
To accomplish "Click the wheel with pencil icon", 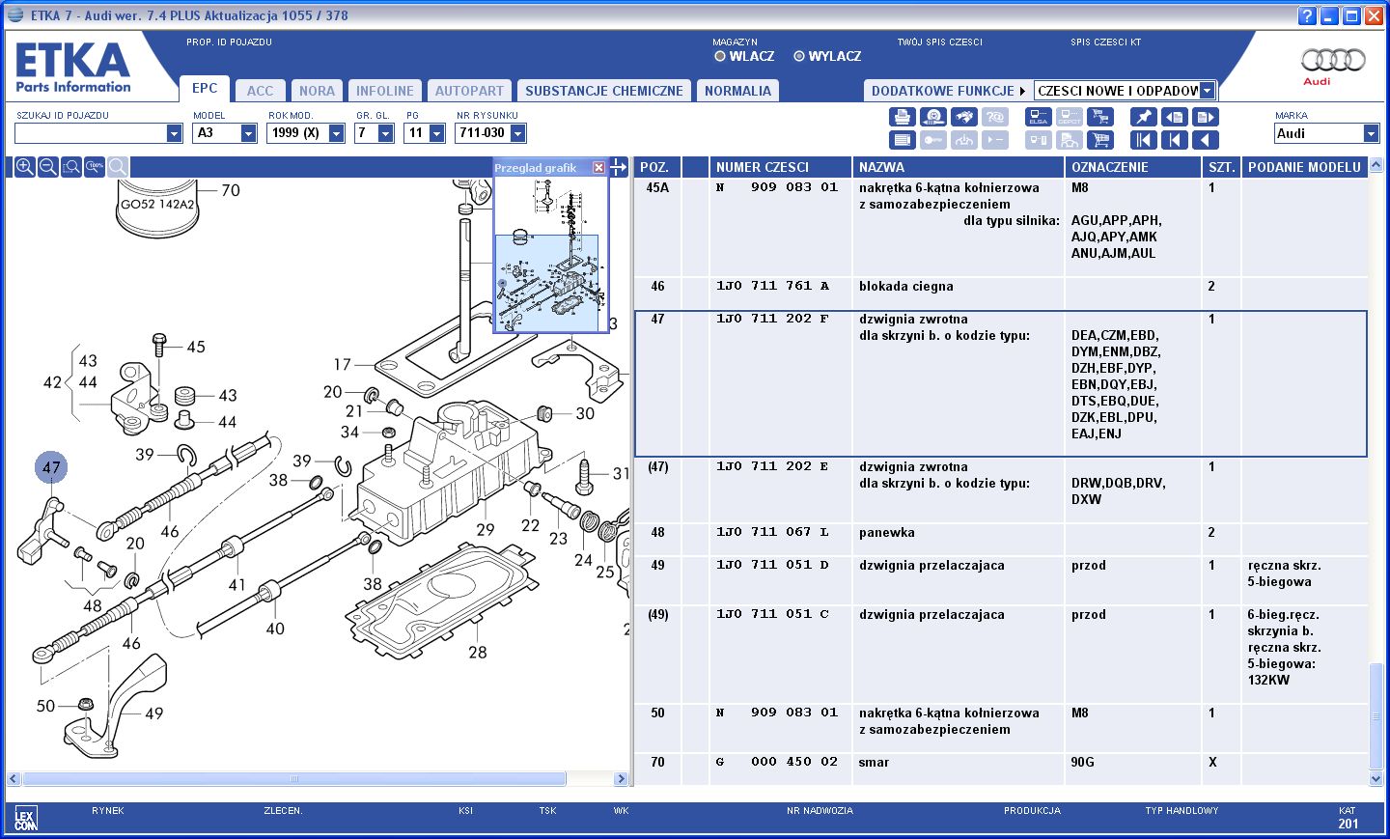I will click(x=932, y=117).
